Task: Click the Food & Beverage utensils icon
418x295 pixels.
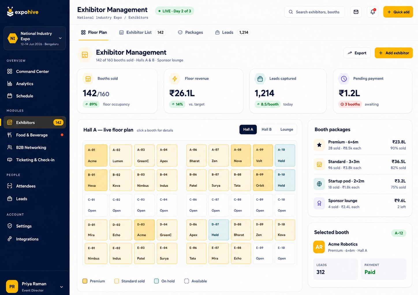Action: [10, 135]
